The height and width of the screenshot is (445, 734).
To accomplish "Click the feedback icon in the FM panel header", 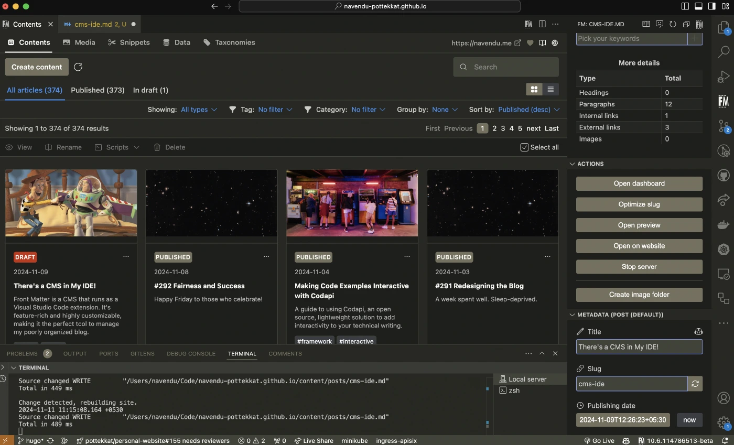I will coord(660,24).
